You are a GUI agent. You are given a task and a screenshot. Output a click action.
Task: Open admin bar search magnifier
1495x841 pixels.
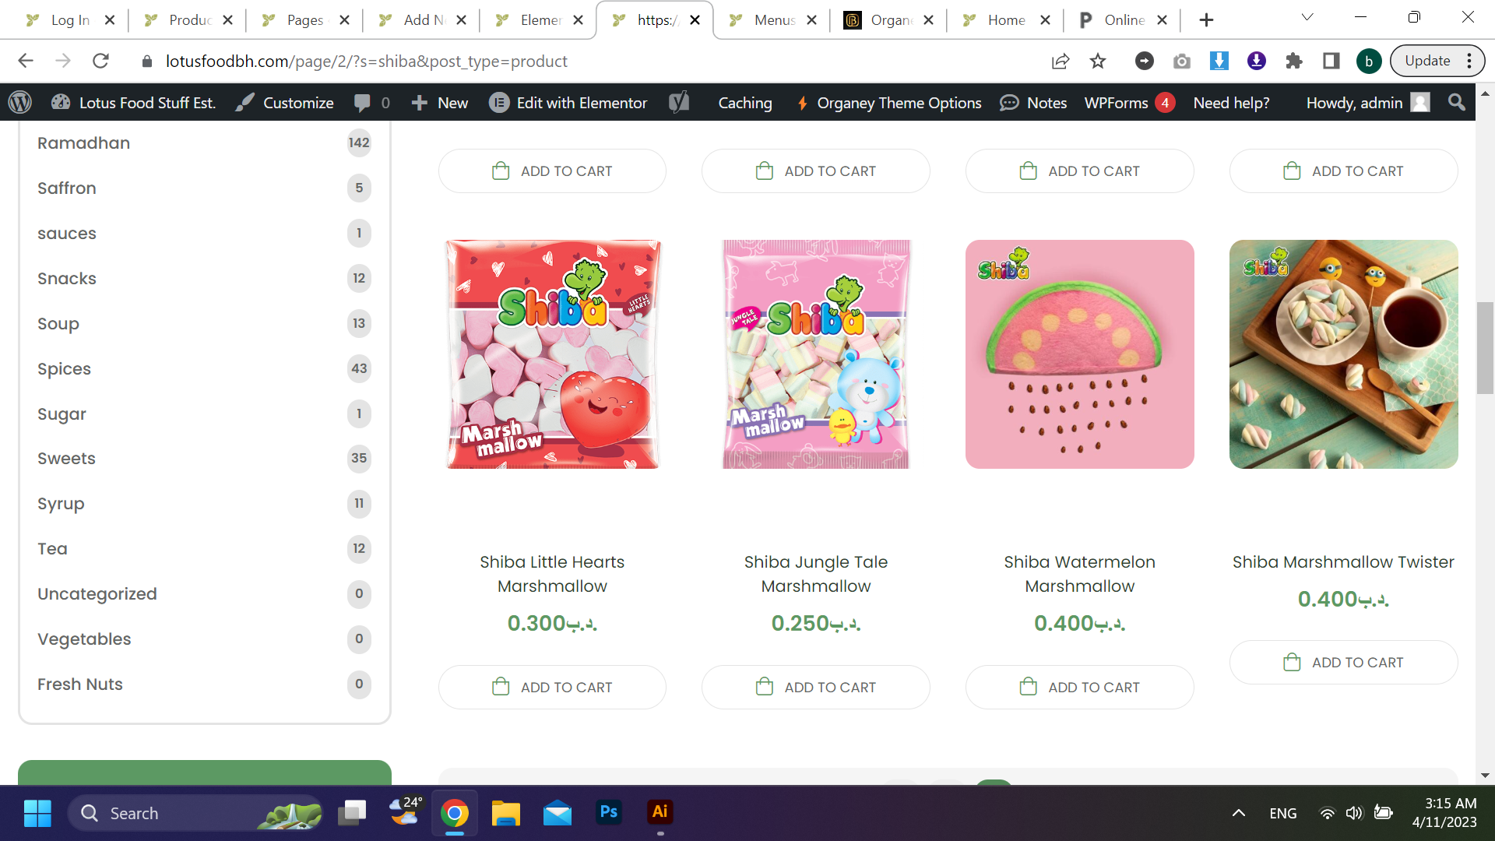pyautogui.click(x=1457, y=103)
